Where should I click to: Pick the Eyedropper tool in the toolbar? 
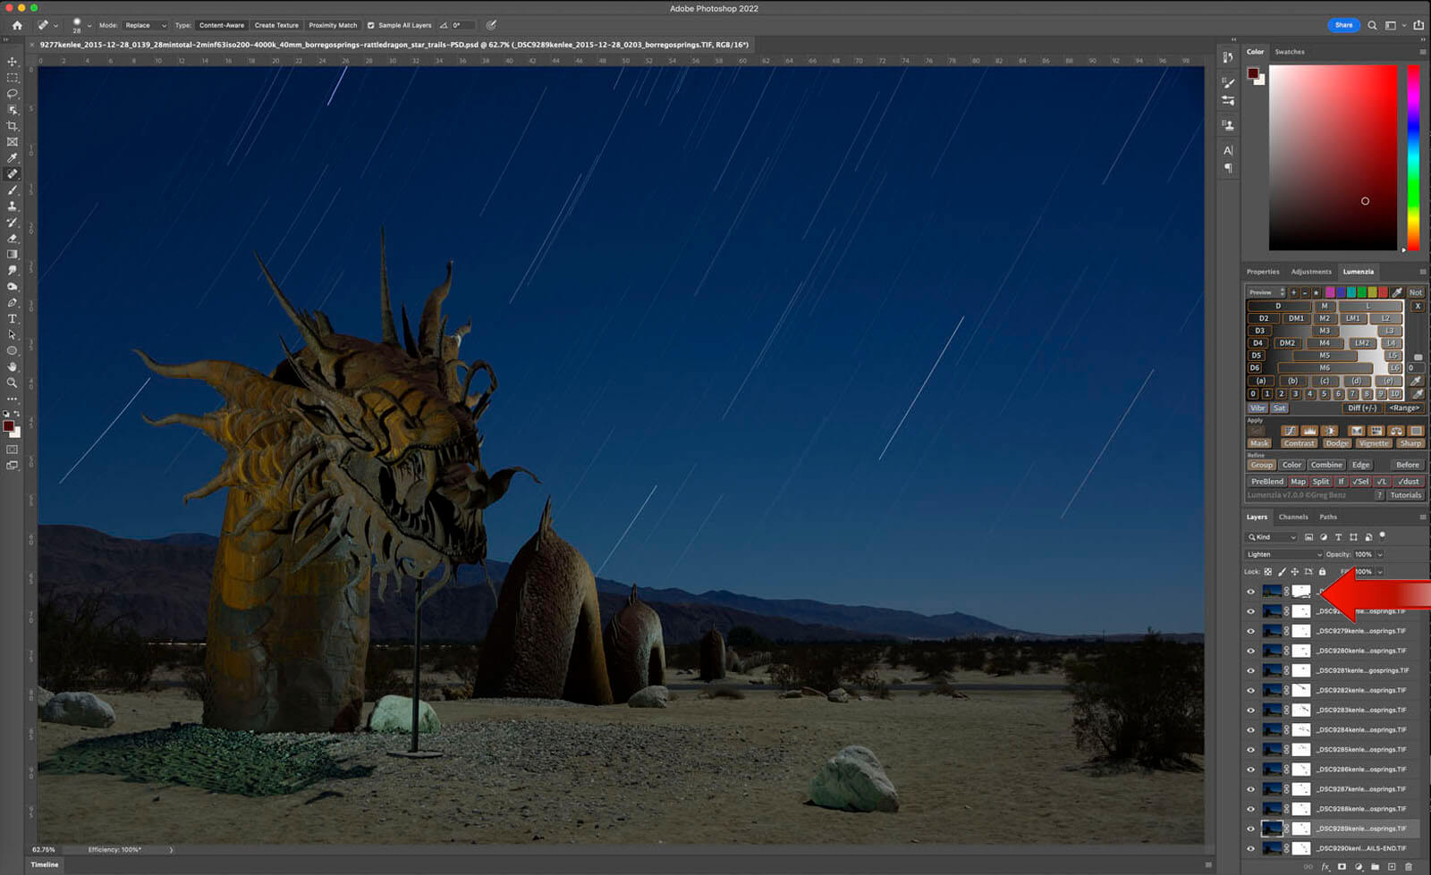[x=13, y=158]
